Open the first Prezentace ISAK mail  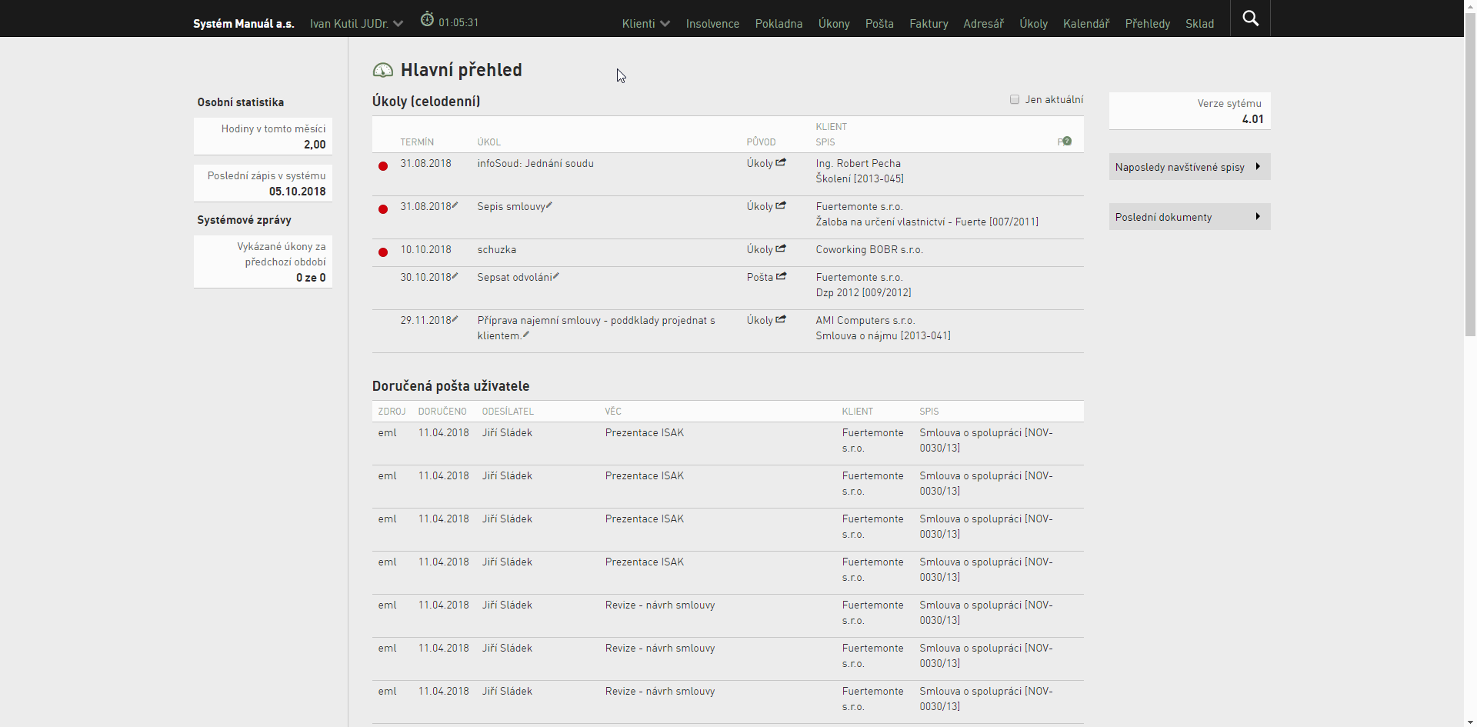[x=644, y=432]
